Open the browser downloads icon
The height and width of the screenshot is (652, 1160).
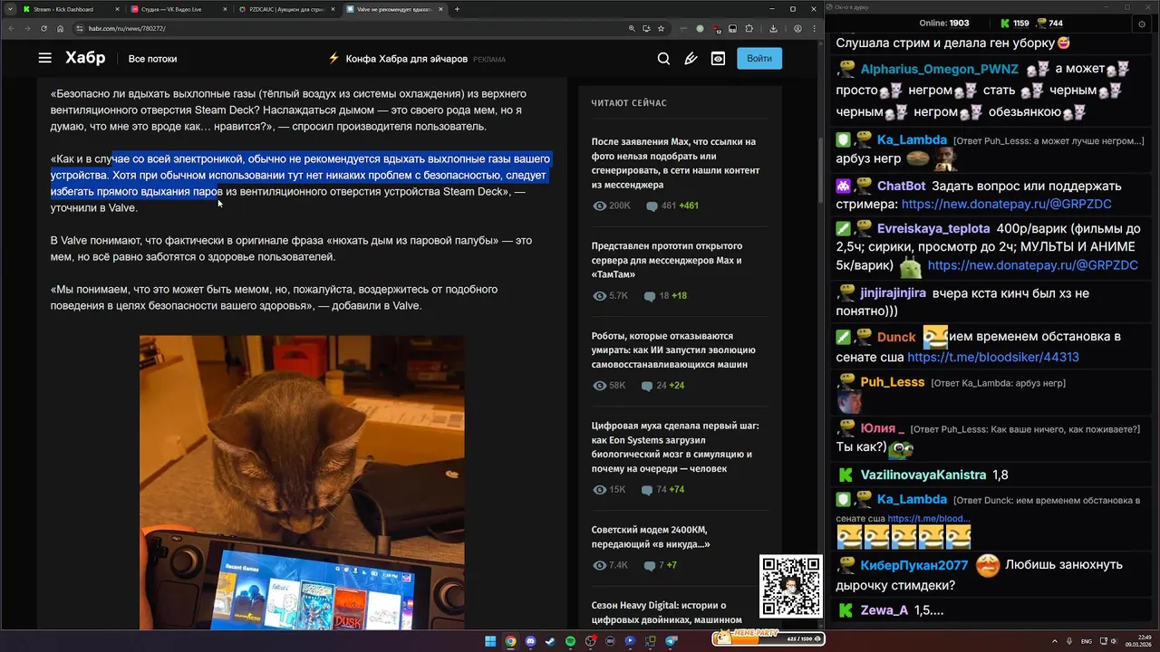click(x=773, y=28)
